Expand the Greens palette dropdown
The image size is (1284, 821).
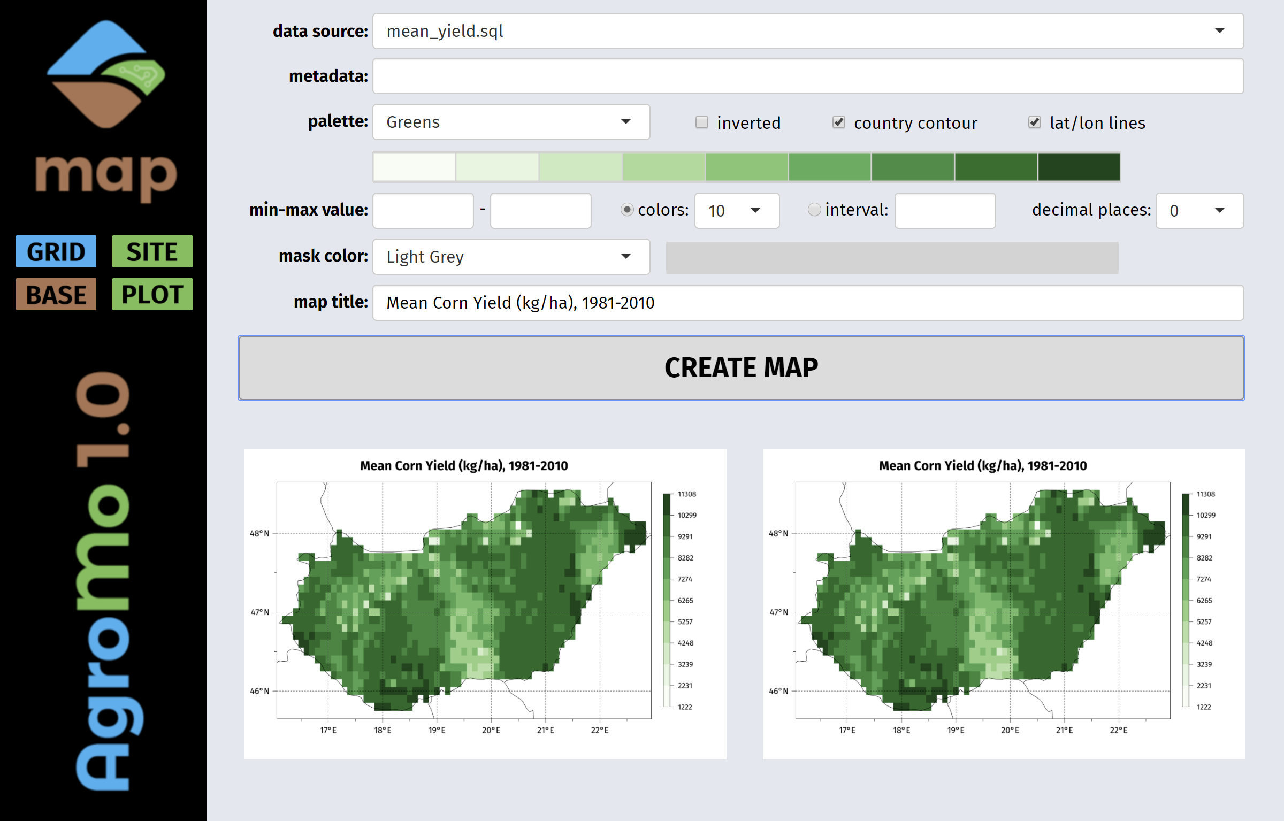[x=511, y=122]
